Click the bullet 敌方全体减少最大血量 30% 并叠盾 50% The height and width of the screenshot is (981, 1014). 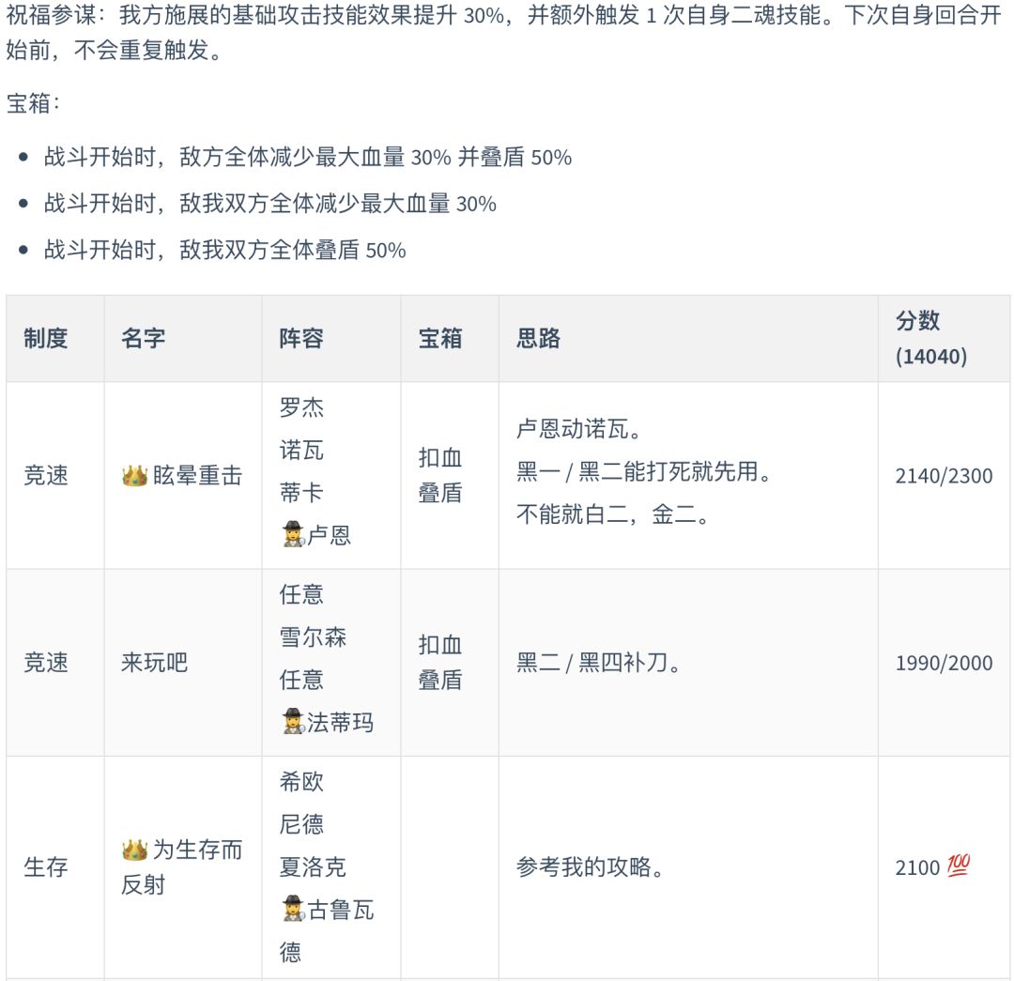(308, 157)
